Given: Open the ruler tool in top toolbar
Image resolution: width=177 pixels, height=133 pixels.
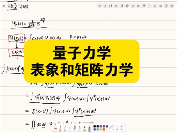Looking at the screenshot, I should [x=122, y=6].
